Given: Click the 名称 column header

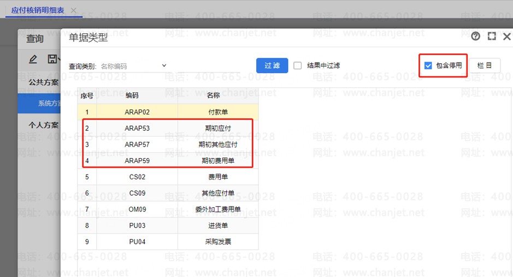Looking at the screenshot, I should (213, 95).
